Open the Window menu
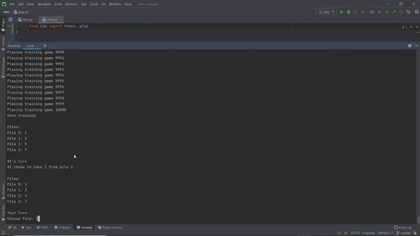420x236 pixels. click(115, 5)
